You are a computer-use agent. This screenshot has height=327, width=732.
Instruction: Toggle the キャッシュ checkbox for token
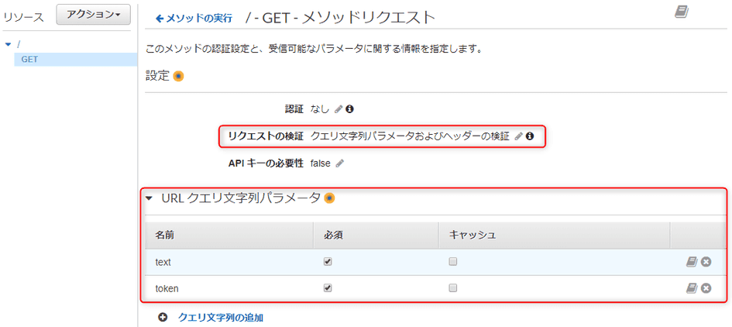[x=452, y=289]
